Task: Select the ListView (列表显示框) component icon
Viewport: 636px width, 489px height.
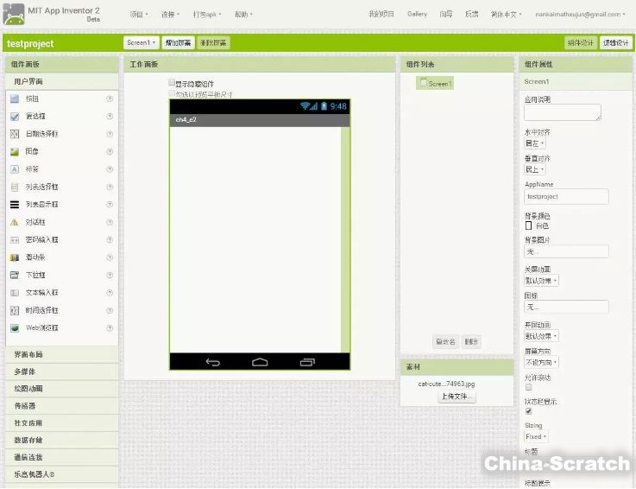Action: click(15, 205)
